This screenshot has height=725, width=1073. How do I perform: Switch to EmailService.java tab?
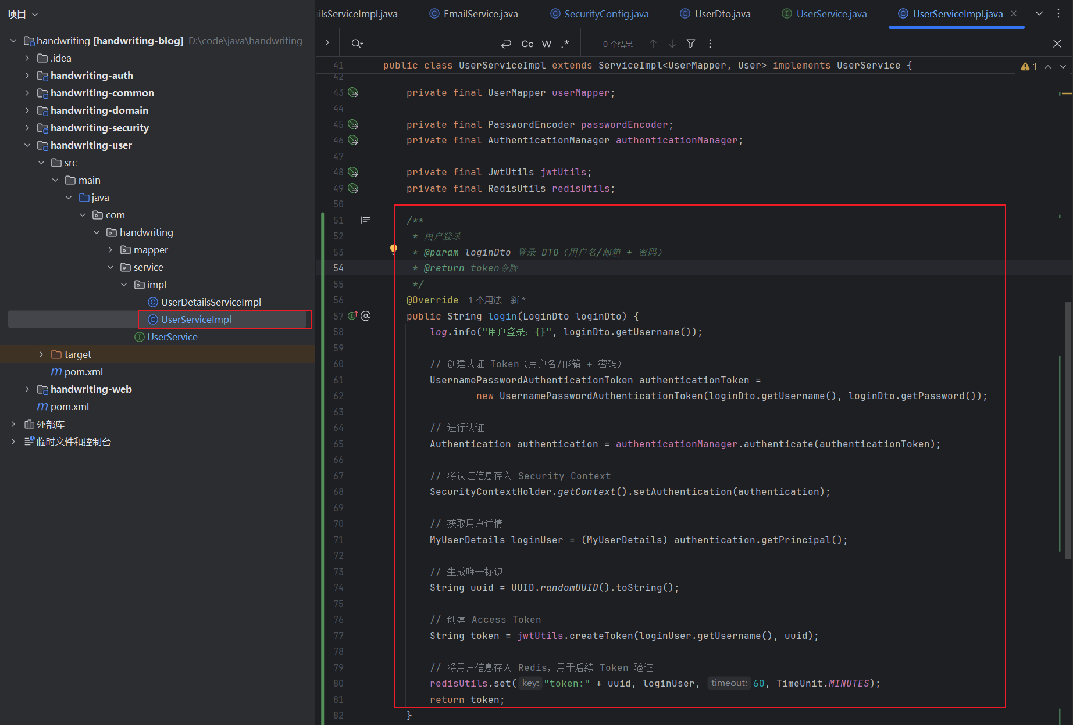coord(473,14)
